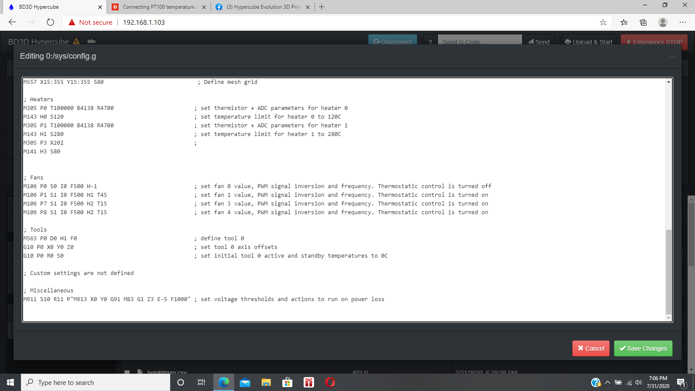Open Opera browser from taskbar
This screenshot has height=391, width=695.
click(x=330, y=382)
